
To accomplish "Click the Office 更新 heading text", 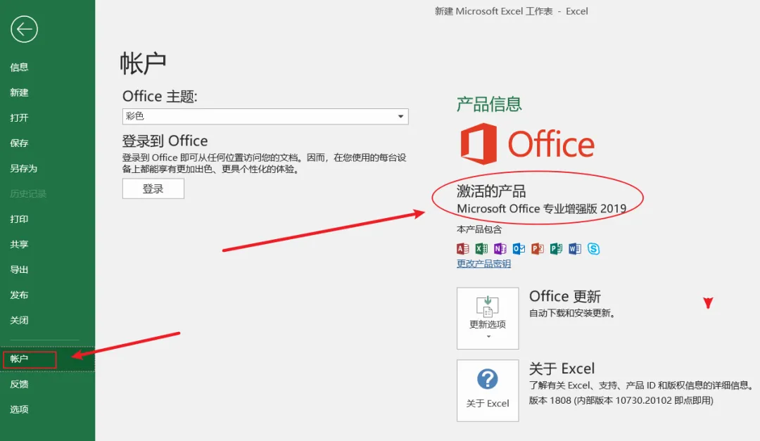I will pos(564,296).
